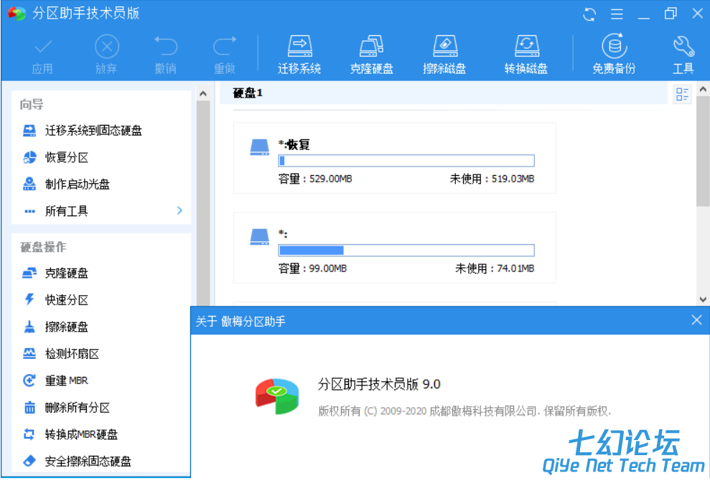Screen dimensions: 710x481
Task: Open the 所有工具 all tools entry
Action: coord(67,211)
